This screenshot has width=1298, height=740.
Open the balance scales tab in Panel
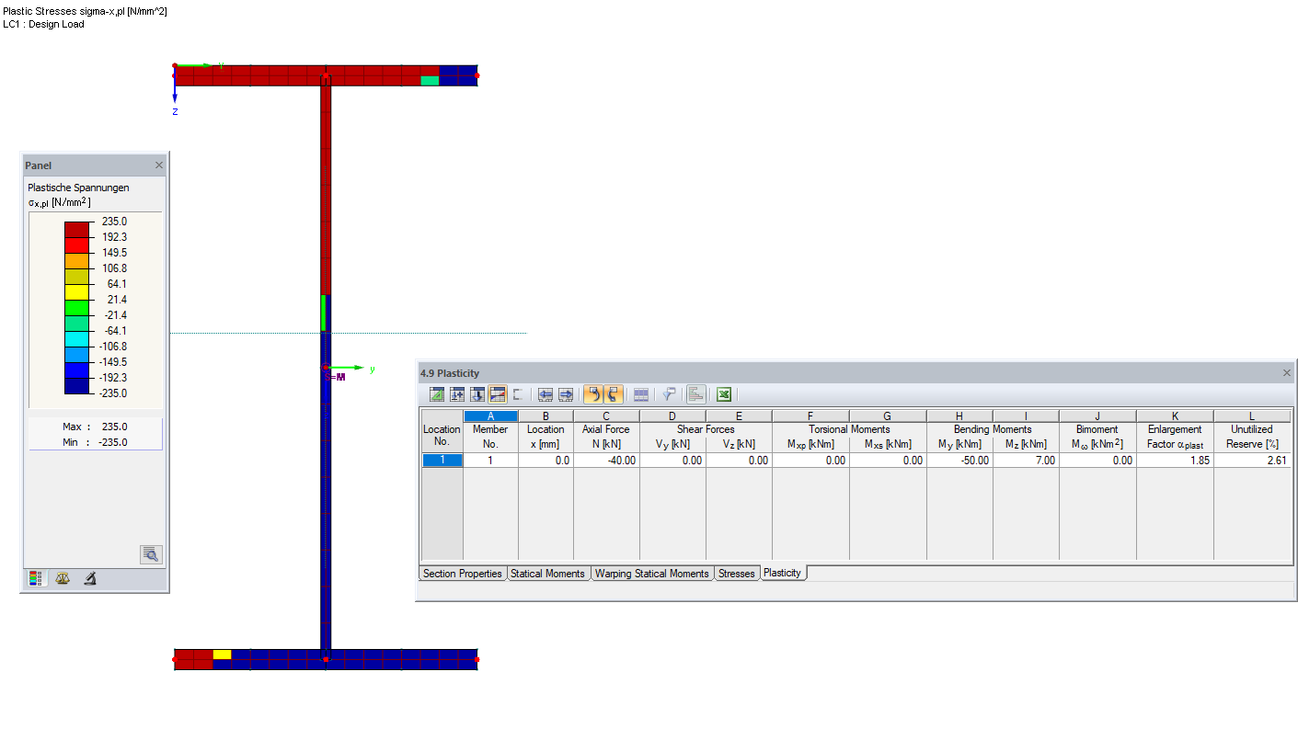click(63, 578)
